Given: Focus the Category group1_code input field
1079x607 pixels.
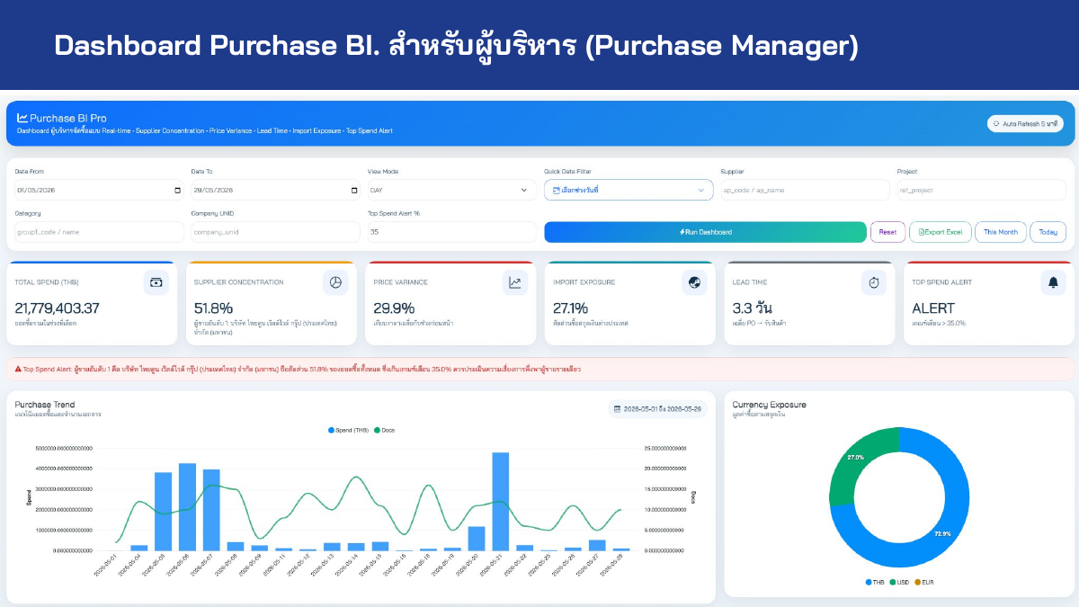Looking at the screenshot, I should point(98,232).
